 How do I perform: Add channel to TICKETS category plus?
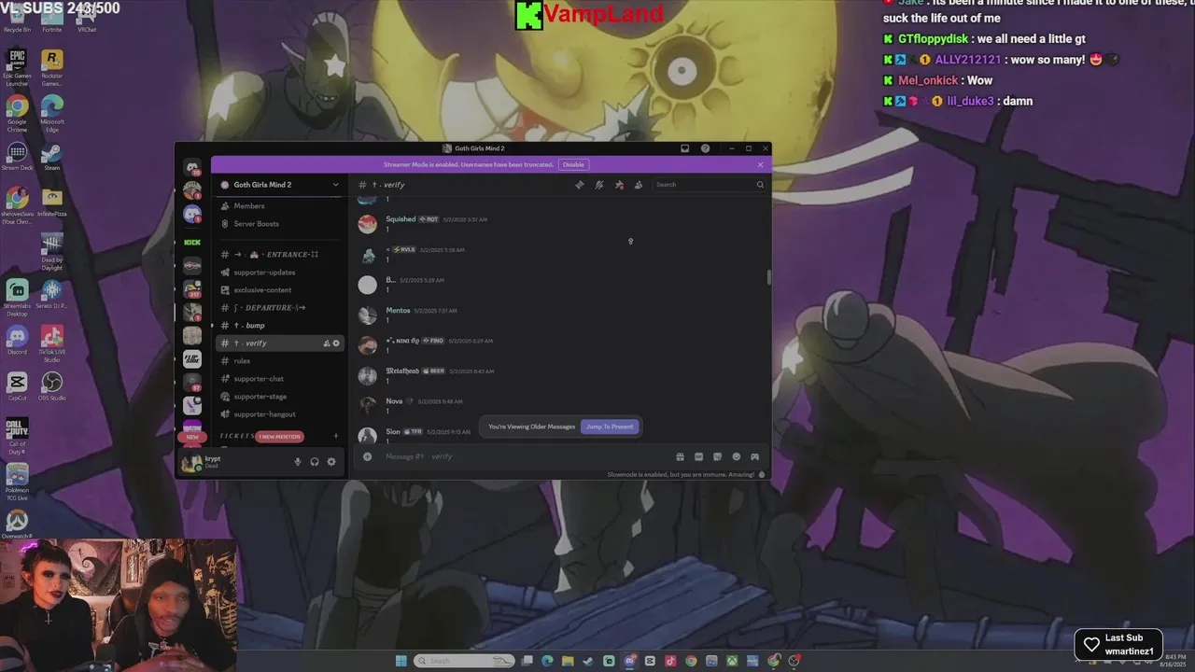pyautogui.click(x=336, y=436)
